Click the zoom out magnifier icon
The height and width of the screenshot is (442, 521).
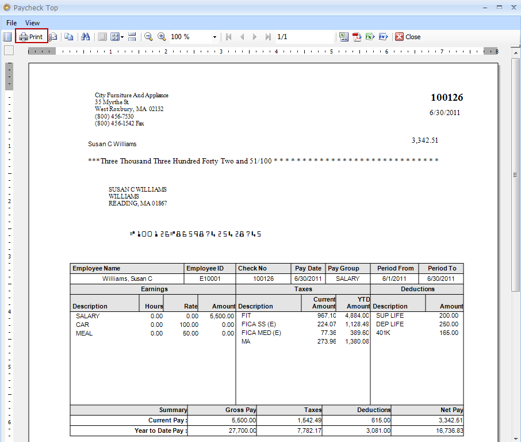(148, 37)
